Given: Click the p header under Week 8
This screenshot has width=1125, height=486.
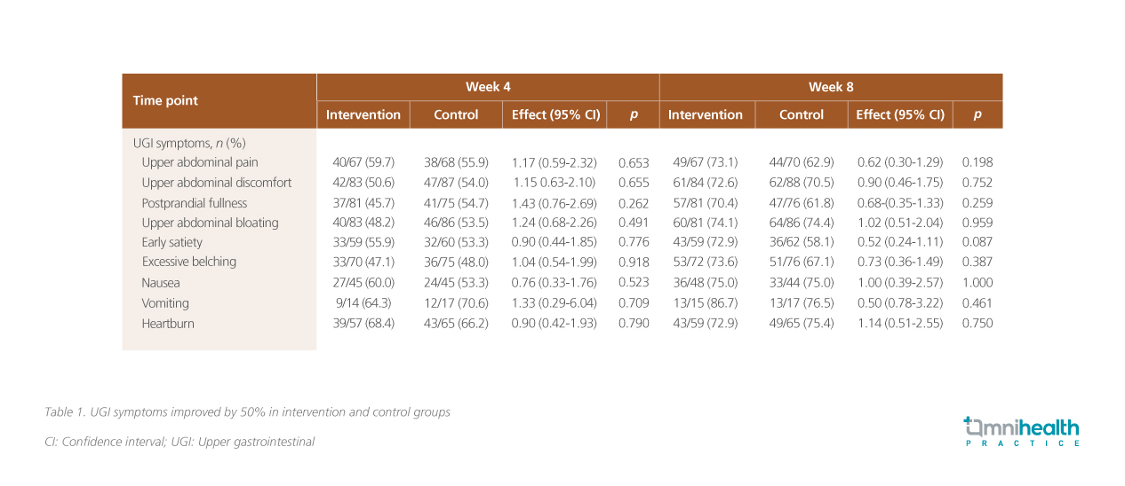Looking at the screenshot, I should (977, 115).
